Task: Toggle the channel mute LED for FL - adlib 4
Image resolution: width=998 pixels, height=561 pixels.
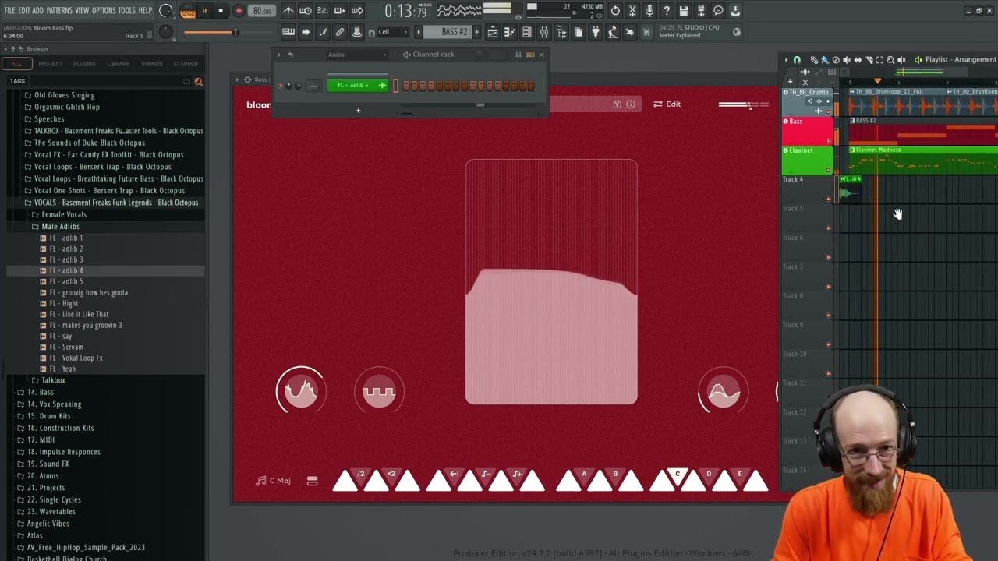Action: pyautogui.click(x=280, y=85)
